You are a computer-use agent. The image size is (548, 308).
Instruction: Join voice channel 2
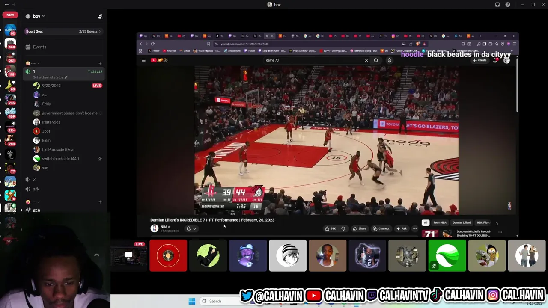(x=64, y=180)
